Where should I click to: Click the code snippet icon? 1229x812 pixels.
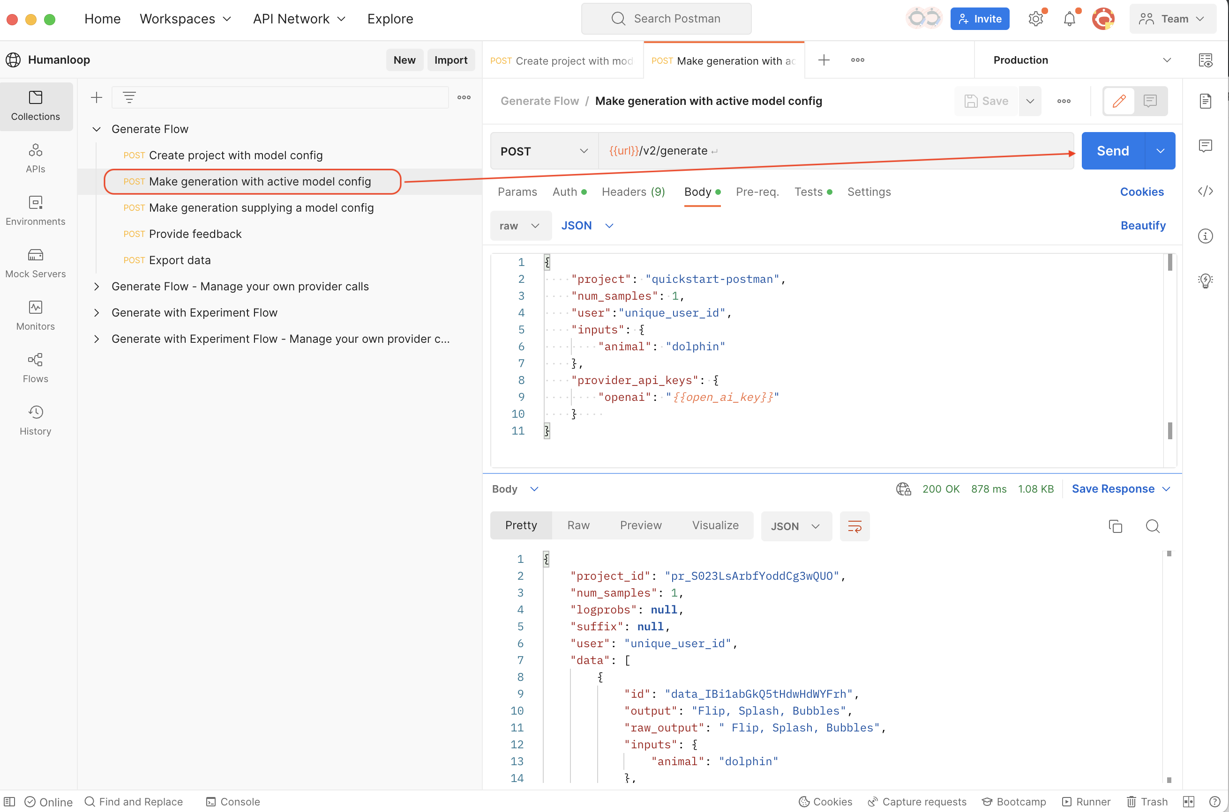point(1205,191)
